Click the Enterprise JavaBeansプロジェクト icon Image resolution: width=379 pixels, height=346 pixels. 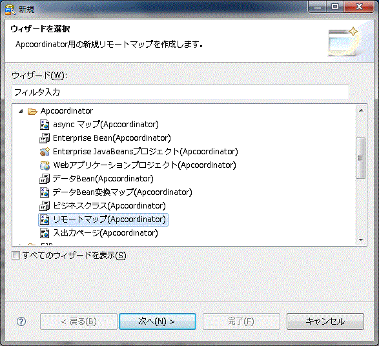[x=45, y=152]
